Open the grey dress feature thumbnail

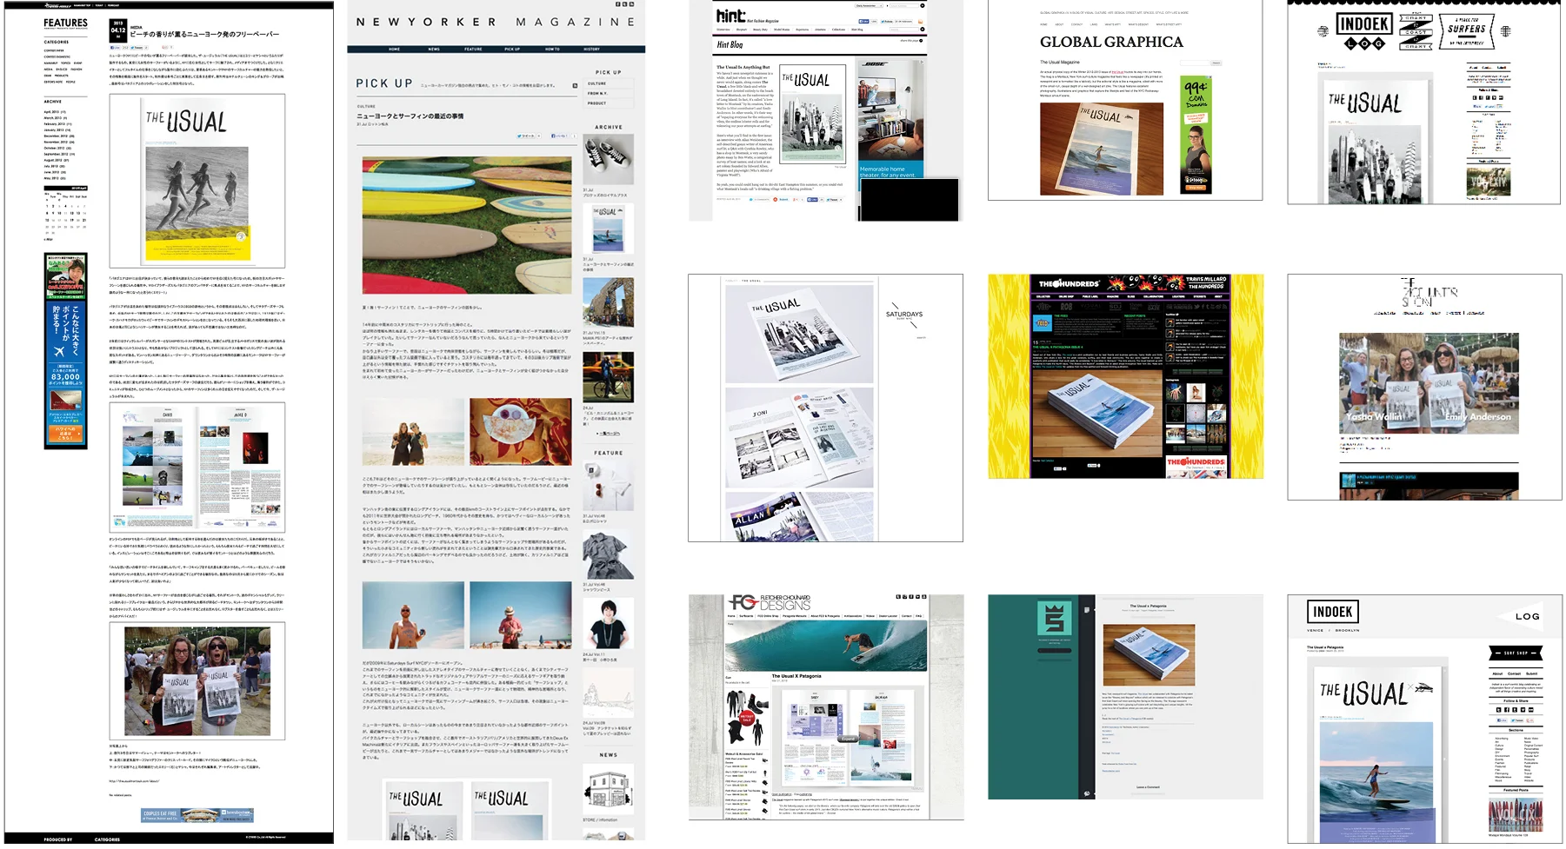click(608, 554)
